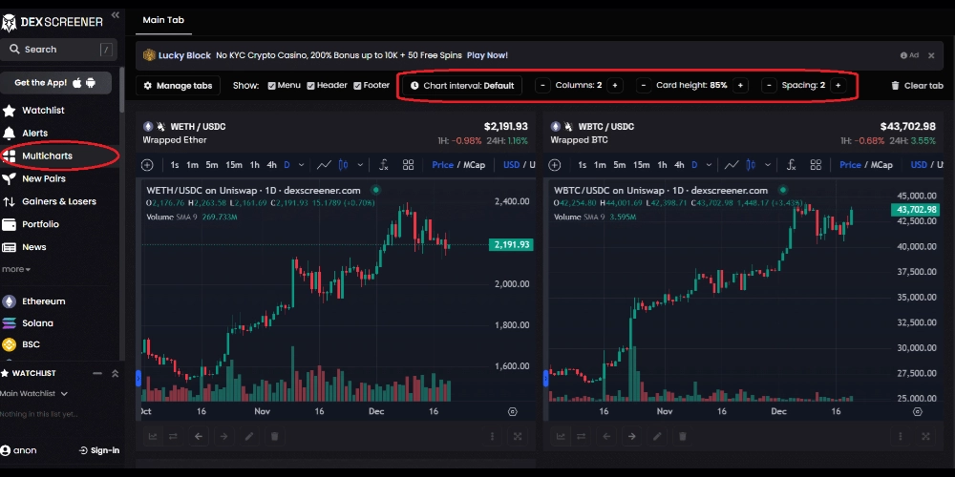Click the forward arrow under the WBTC chart
This screenshot has width=955, height=477.
coord(631,436)
